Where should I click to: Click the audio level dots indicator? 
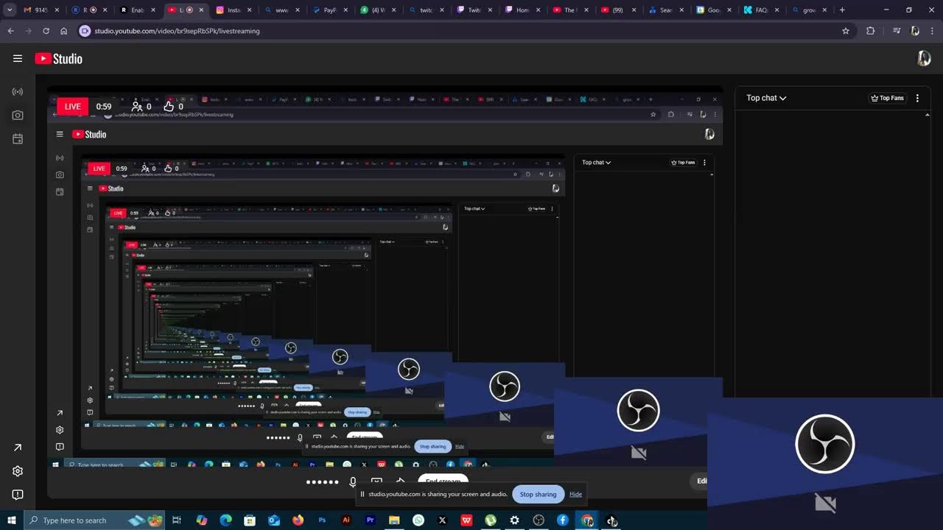point(323,482)
